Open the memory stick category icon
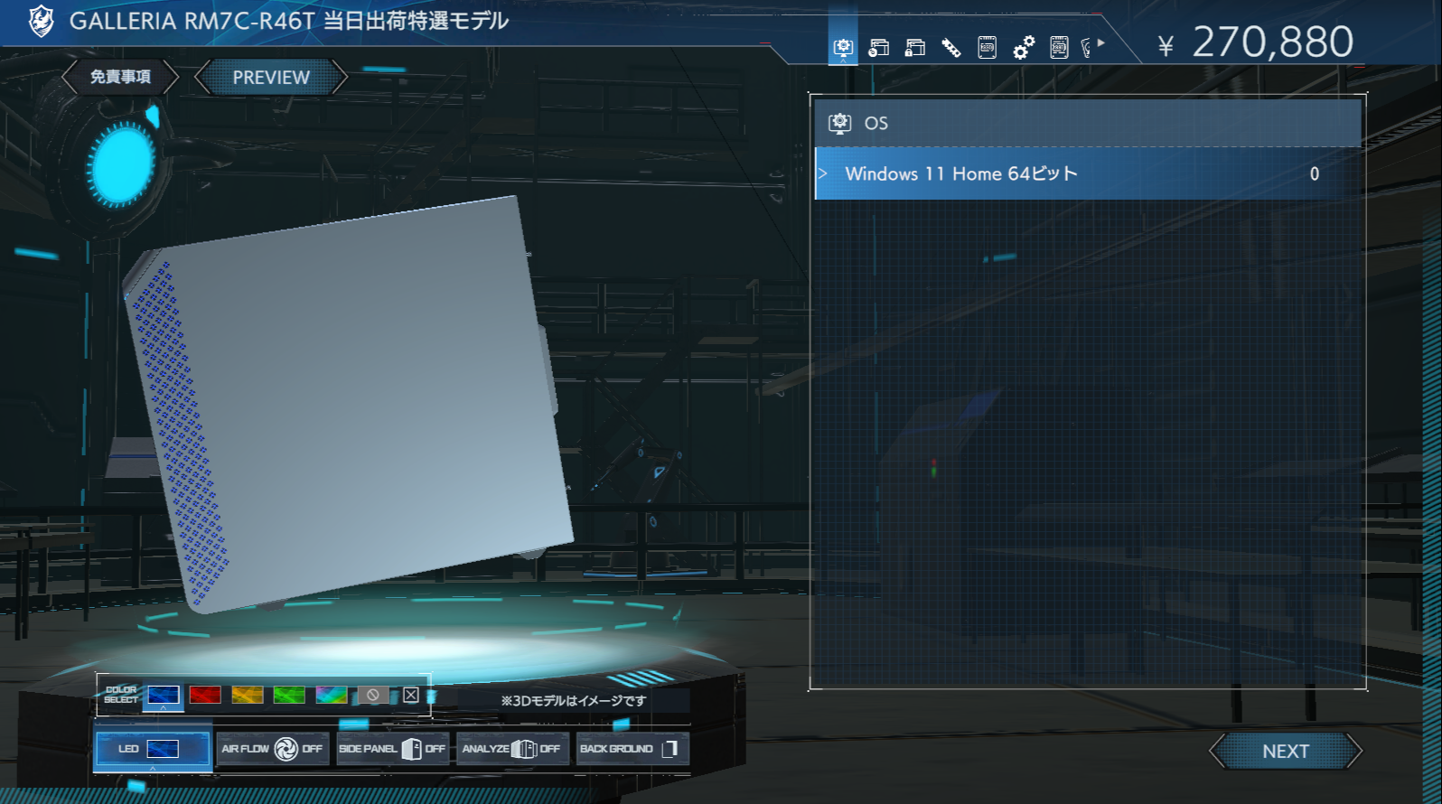This screenshot has height=804, width=1442. [950, 47]
